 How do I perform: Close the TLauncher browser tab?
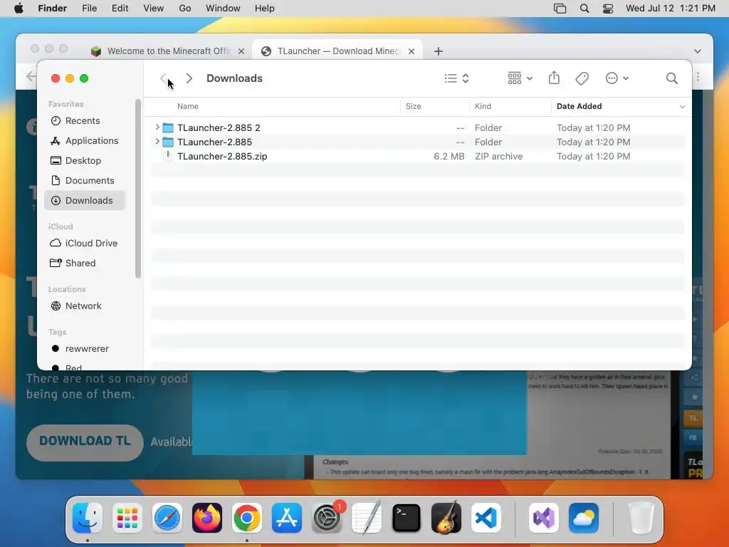click(x=411, y=51)
